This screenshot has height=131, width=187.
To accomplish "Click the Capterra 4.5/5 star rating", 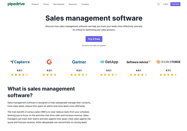I will pos(20,75).
